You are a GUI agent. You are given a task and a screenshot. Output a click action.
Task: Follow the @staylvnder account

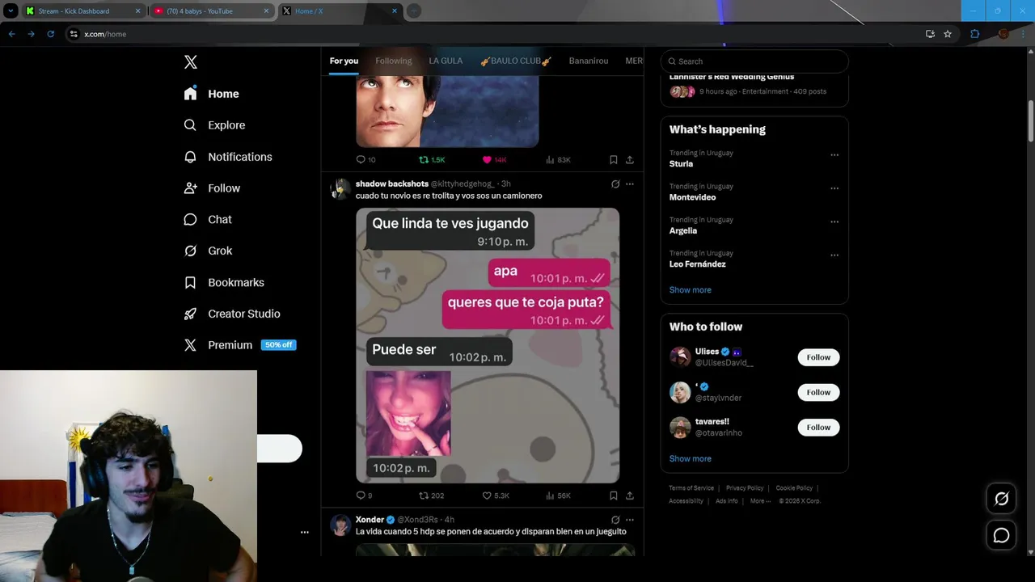(x=818, y=392)
